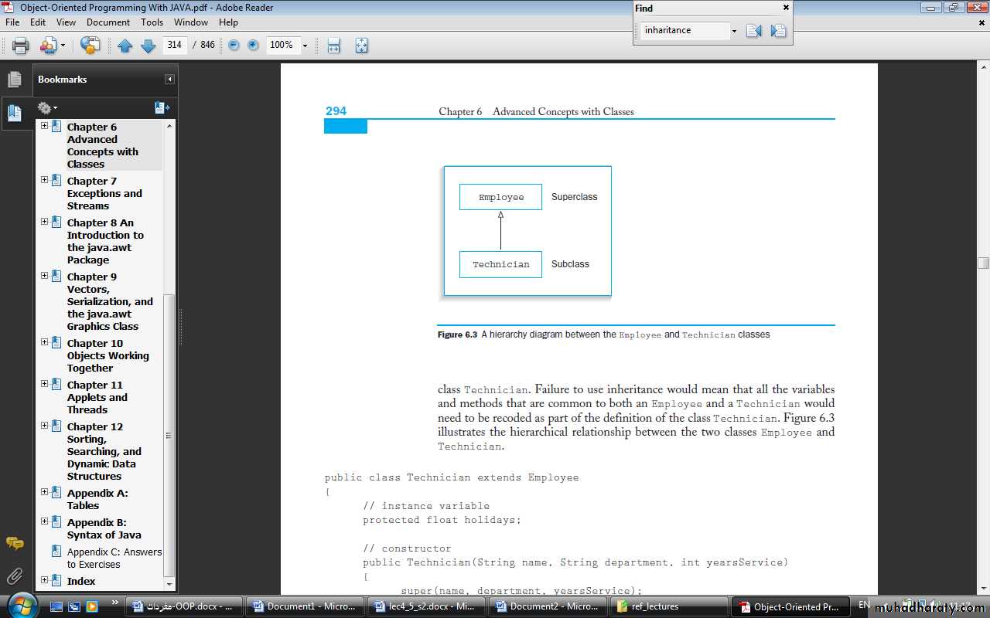Viewport: 990px width, 618px height.
Task: Open the Document menu
Action: pyautogui.click(x=108, y=22)
